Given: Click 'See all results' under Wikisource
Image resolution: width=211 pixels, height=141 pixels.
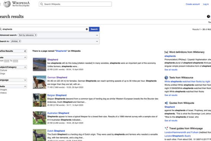Looking at the screenshot, I should click(171, 95).
